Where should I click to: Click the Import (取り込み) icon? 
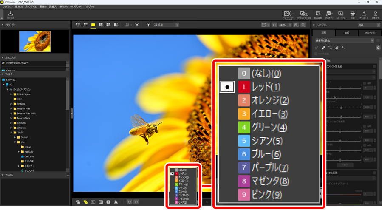pos(11,15)
